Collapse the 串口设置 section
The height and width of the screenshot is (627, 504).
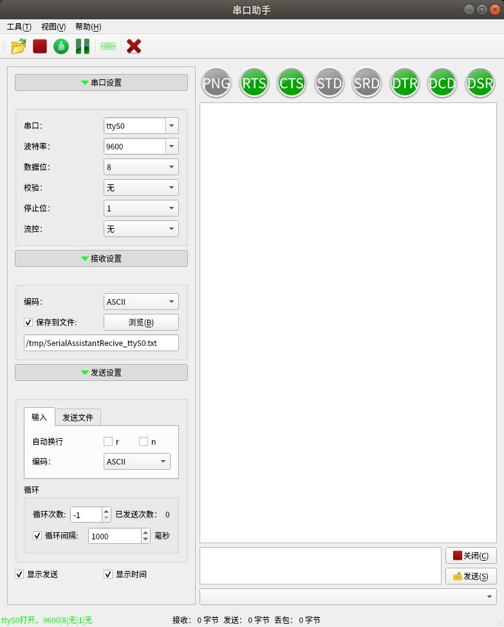click(x=101, y=82)
